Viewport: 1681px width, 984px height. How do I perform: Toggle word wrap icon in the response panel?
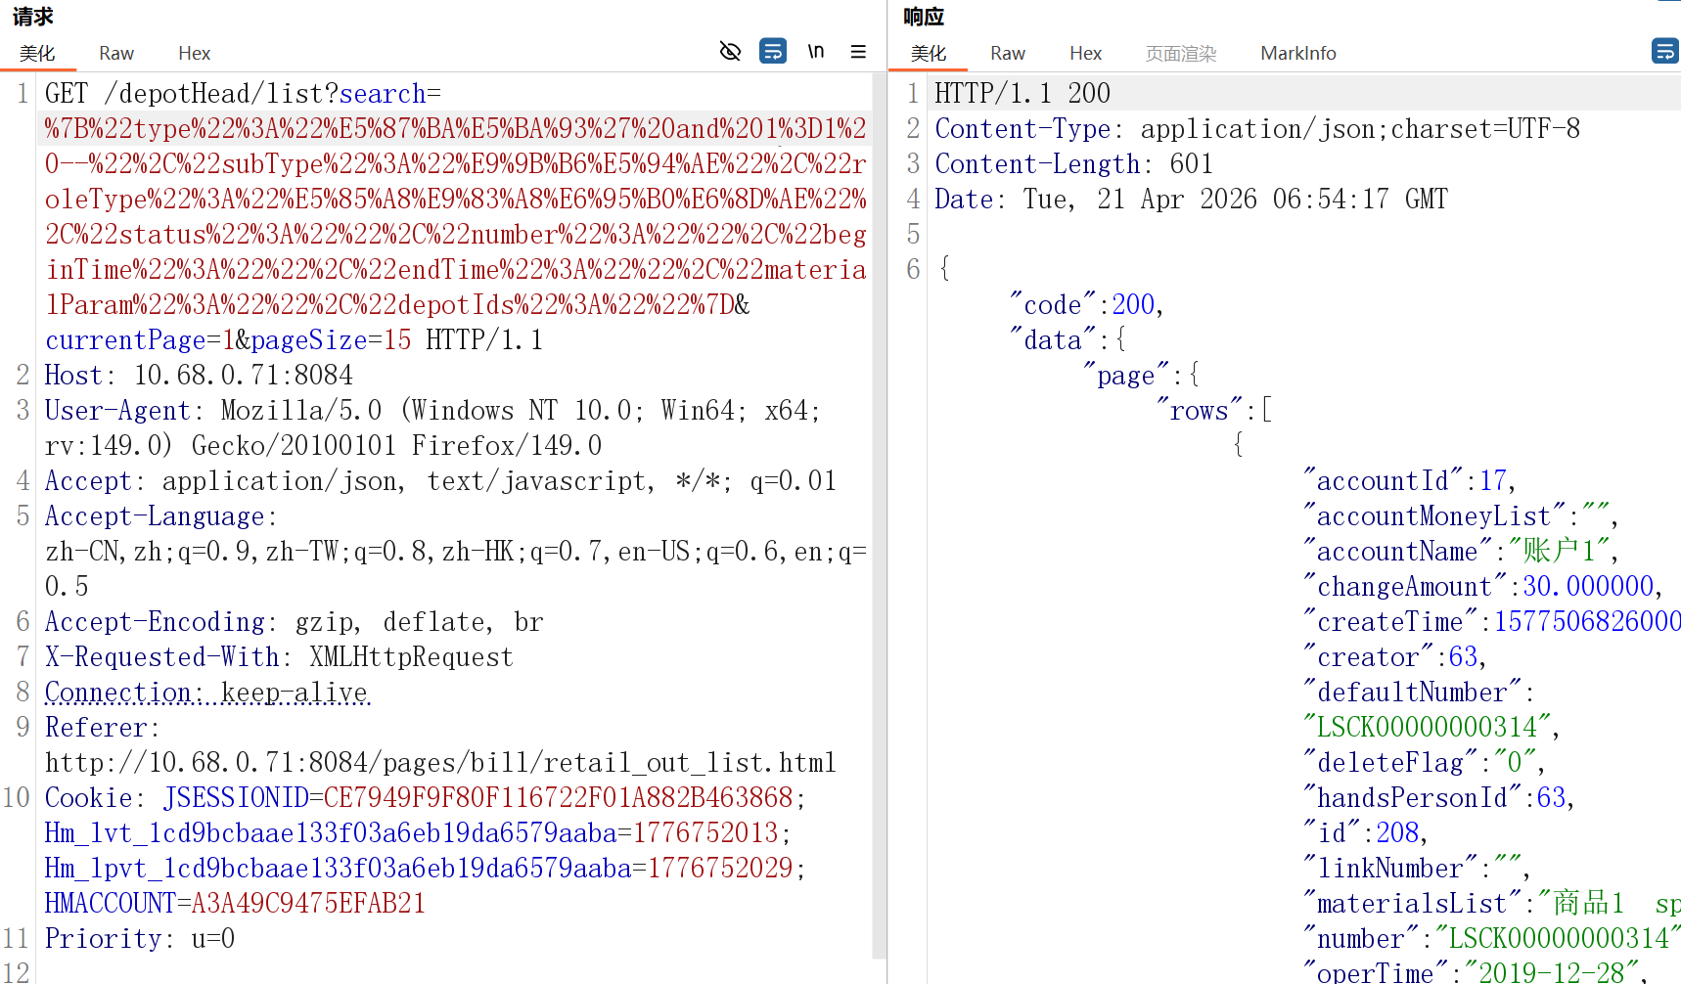pos(1665,51)
